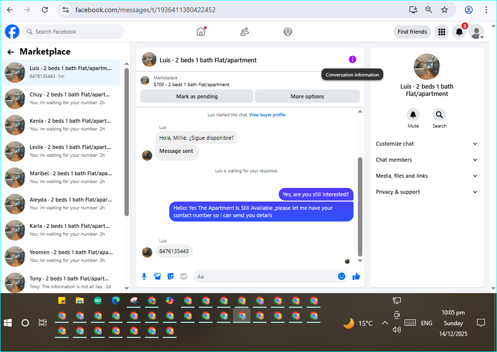Open the account profile picture menu
Viewport: 497px width, 352px height.
(477, 32)
